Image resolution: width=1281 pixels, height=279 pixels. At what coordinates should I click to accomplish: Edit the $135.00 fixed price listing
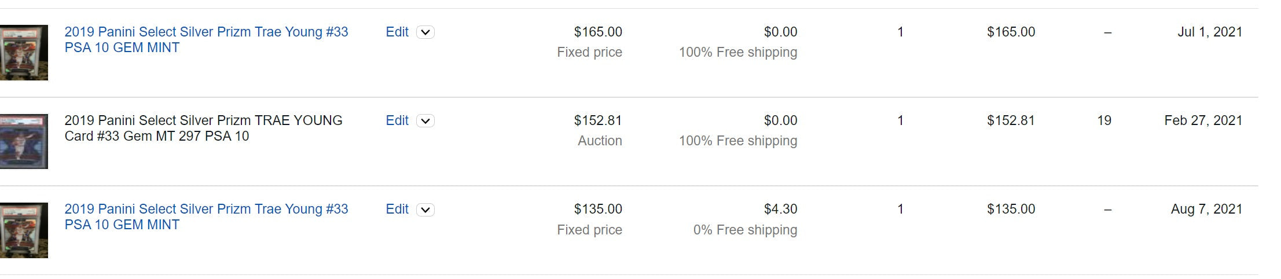click(397, 209)
